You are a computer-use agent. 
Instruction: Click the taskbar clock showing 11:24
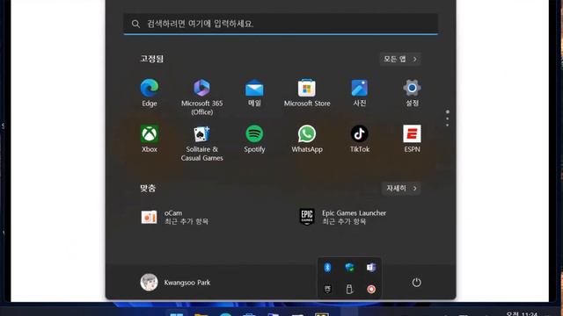point(522,313)
